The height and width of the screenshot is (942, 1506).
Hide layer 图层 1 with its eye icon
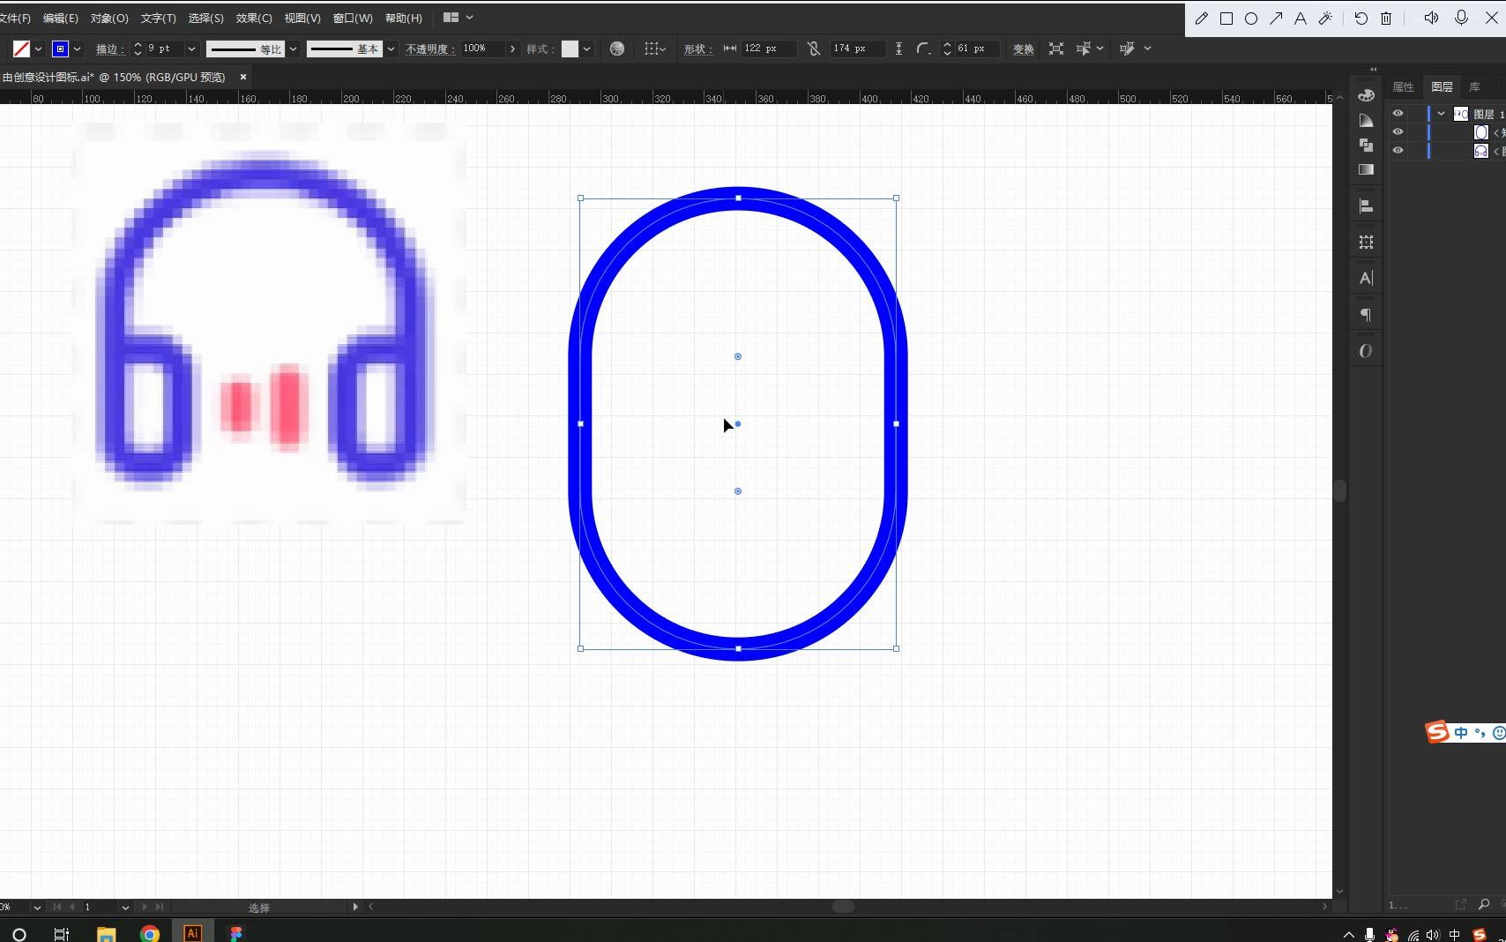1398,113
